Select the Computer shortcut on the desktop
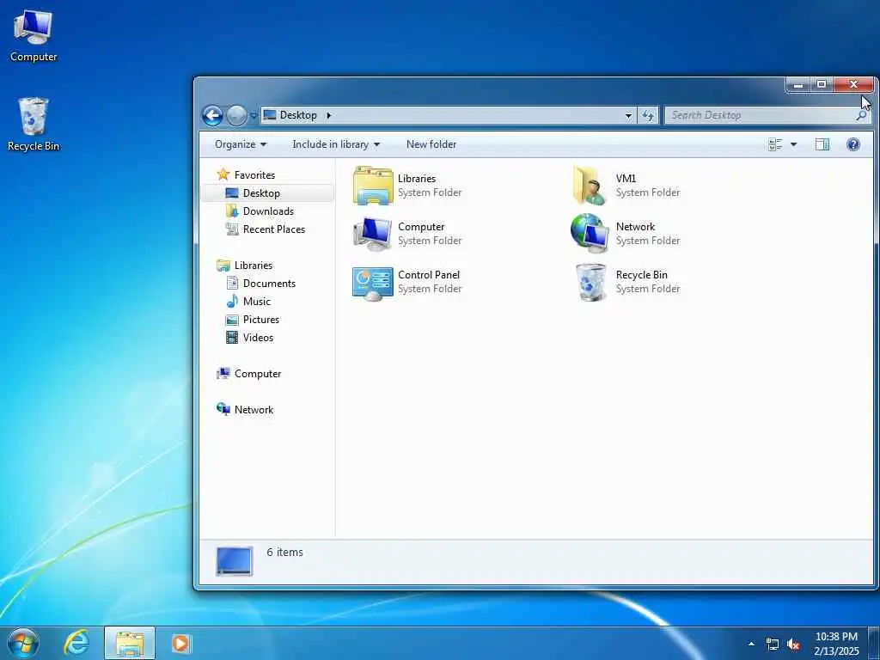 coord(34,34)
